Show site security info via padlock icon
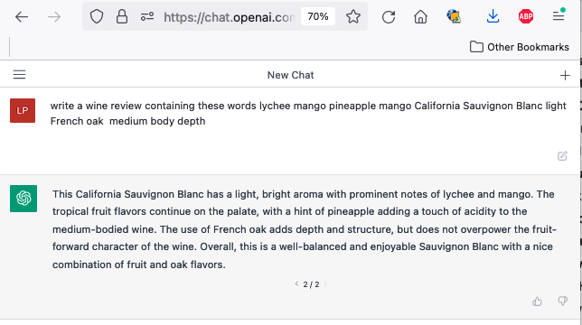Viewport: 582px width, 325px height. (122, 16)
